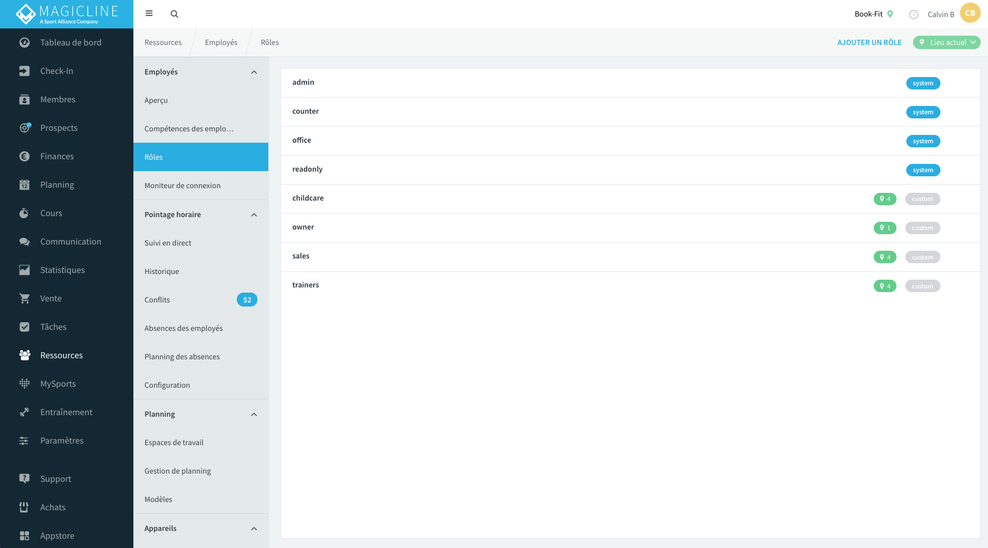Screen dimensions: 988x548
Task: Click the Employés breadcrumb
Action: (221, 42)
